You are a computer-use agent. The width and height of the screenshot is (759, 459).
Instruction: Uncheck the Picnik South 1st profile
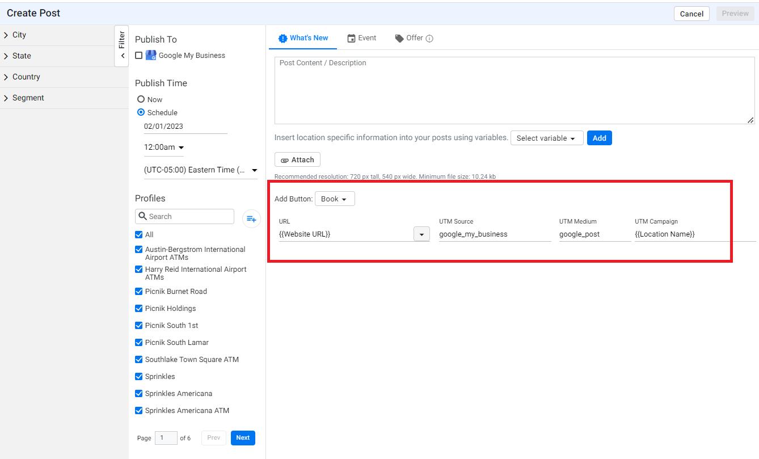tap(139, 325)
